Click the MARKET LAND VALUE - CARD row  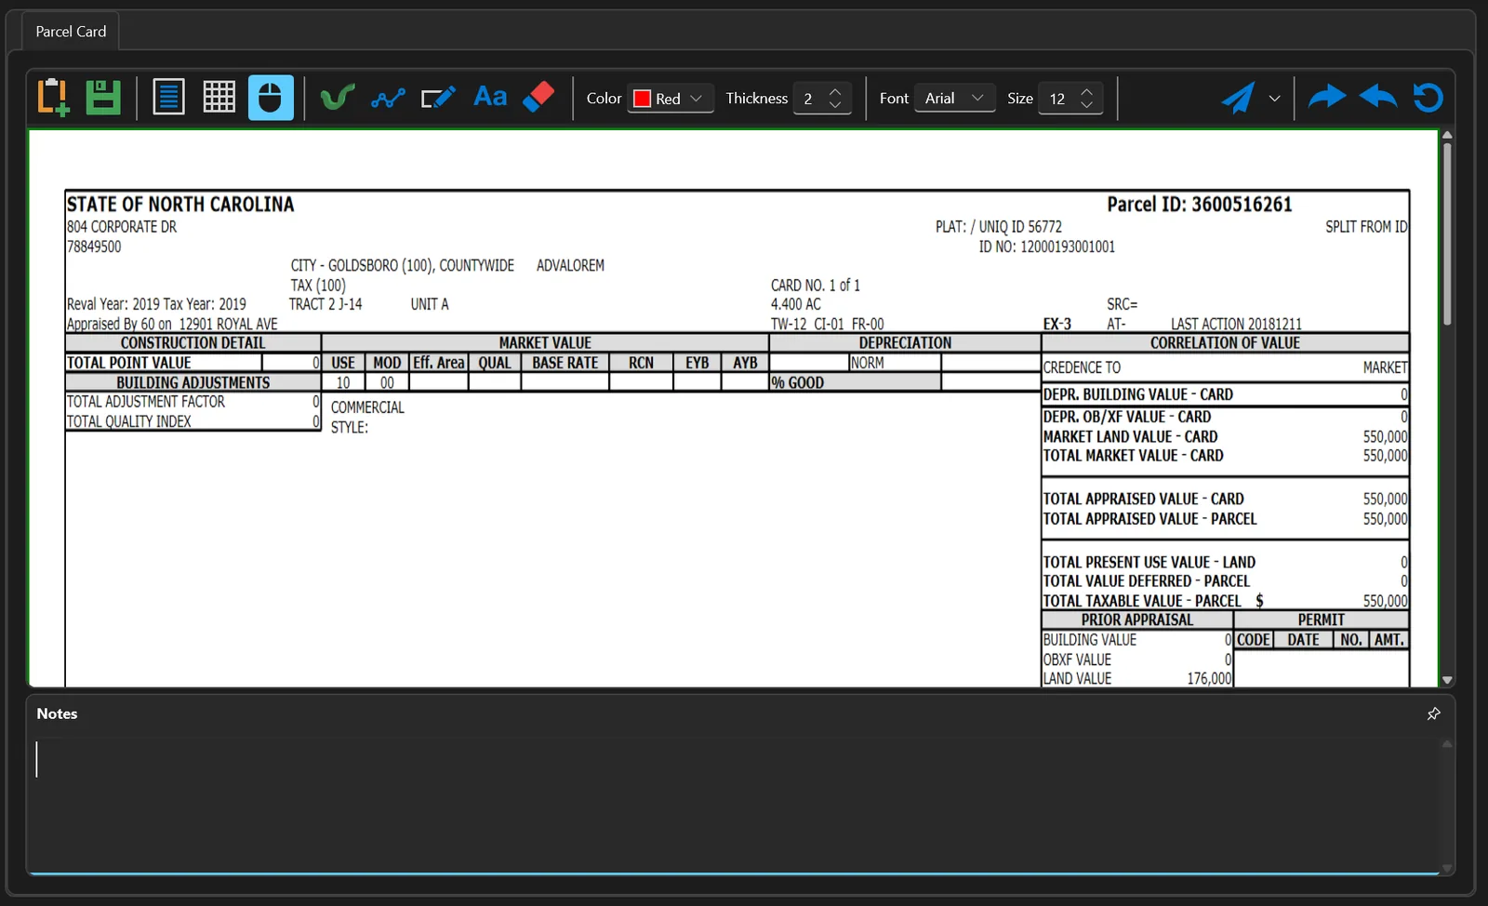tap(1225, 437)
